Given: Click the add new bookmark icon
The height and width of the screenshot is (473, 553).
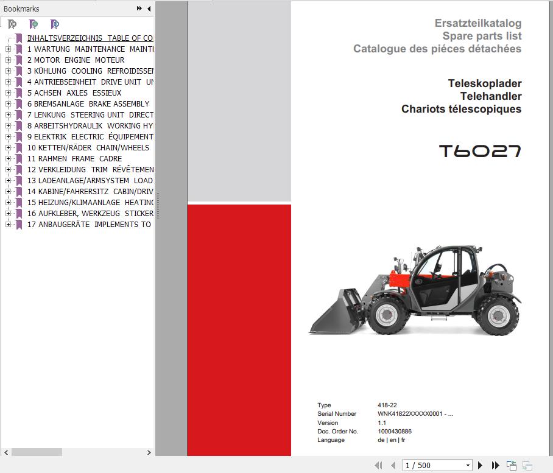Looking at the screenshot, I should [x=33, y=24].
